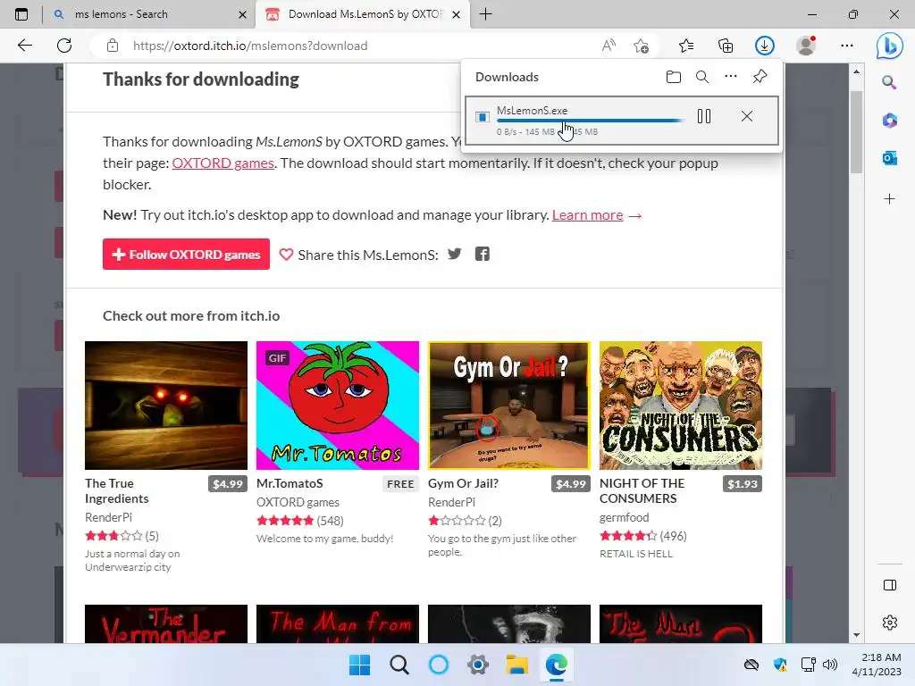This screenshot has height=686, width=915.
Task: Open sidebar Search icon
Action: point(889,82)
